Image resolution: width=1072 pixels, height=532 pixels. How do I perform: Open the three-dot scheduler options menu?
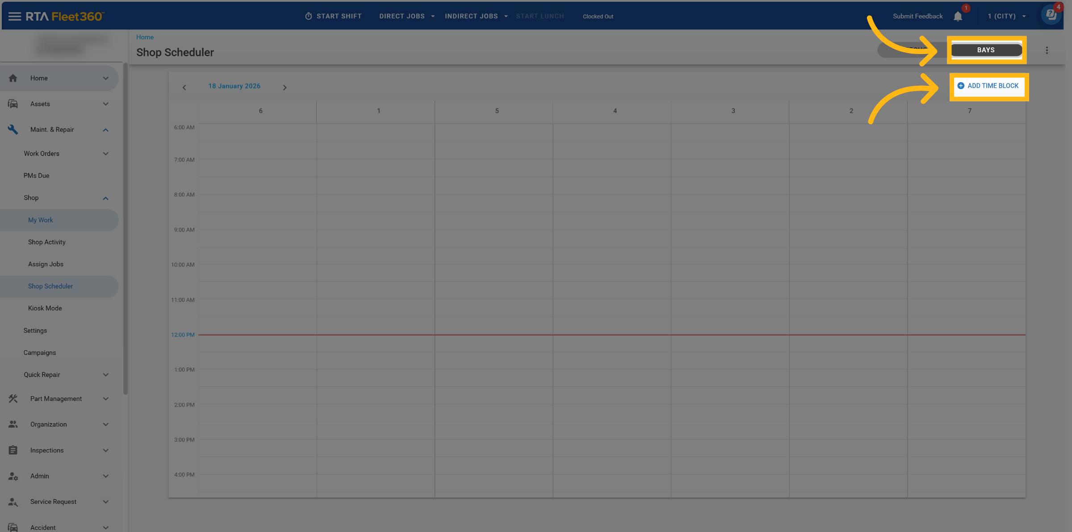point(1047,50)
